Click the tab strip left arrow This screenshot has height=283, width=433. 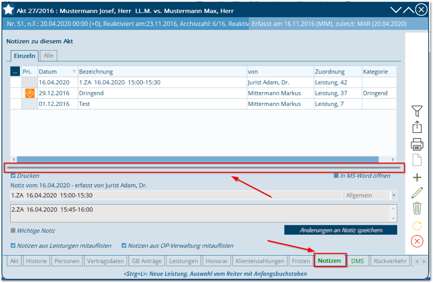417,261
